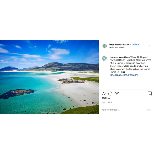Open the brendanvacations username in the post header
Viewport: 154px width, 154px height.
[119, 45]
